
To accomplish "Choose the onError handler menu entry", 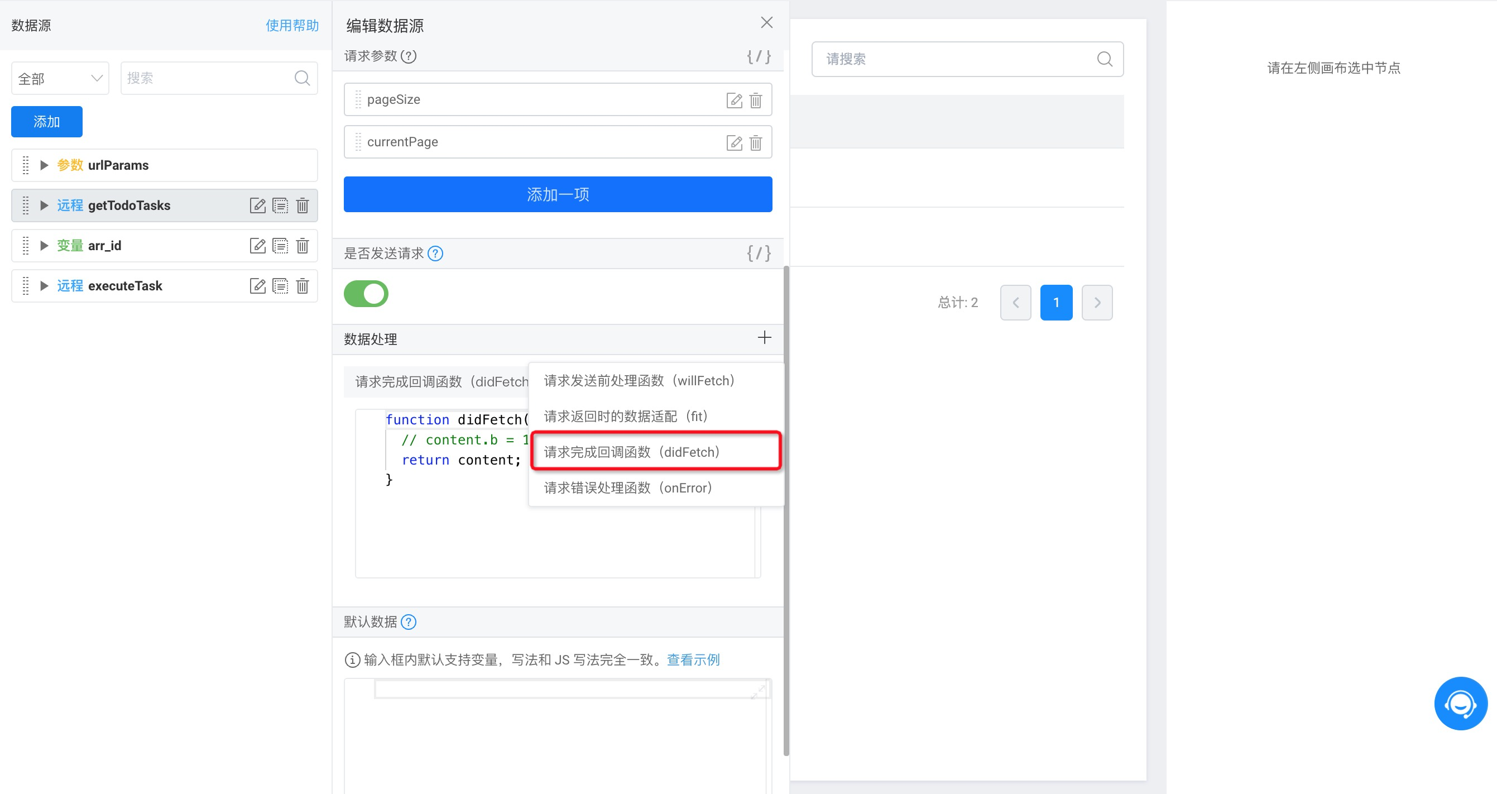I will (627, 487).
